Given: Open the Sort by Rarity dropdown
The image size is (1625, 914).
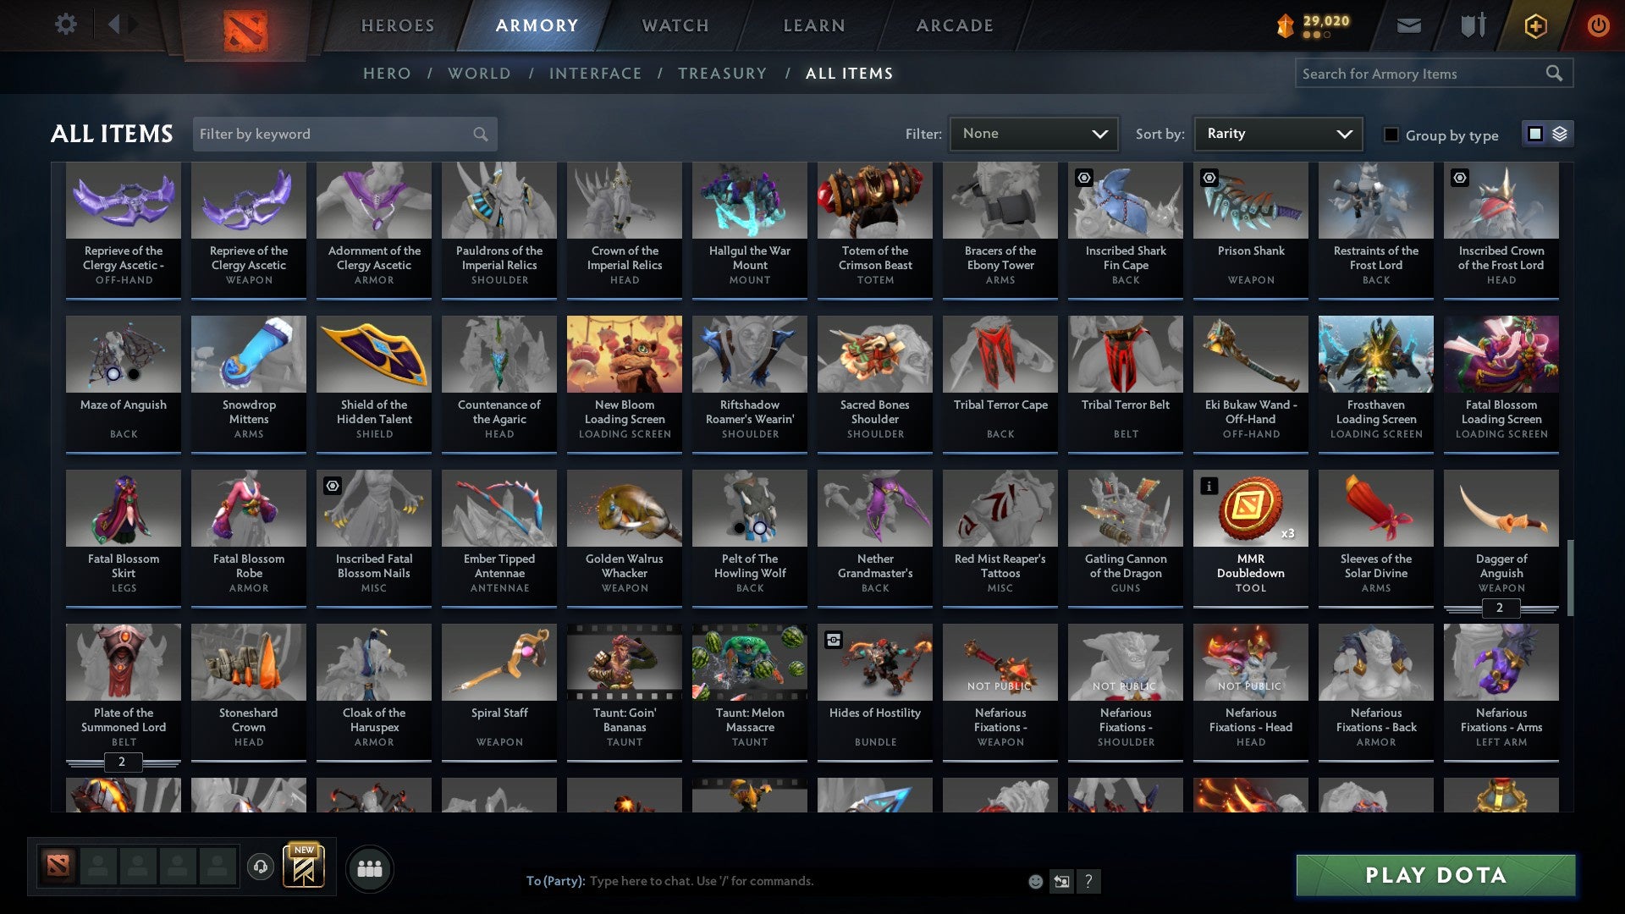Looking at the screenshot, I should click(x=1277, y=133).
